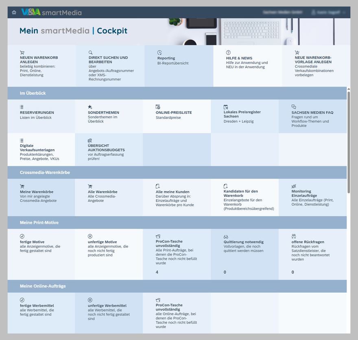The image size is (358, 340).
Task: Click the Online-Preisliste icon
Action: [158, 107]
